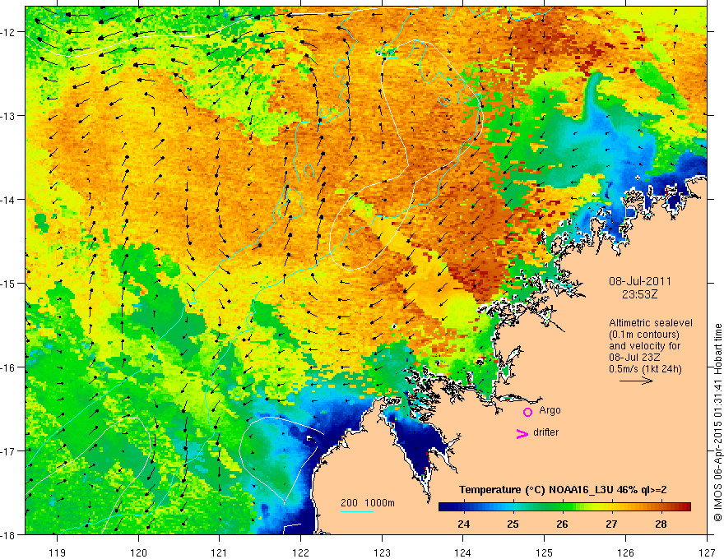The image size is (724, 559).
Task: Click the 'and velocity for' text line
Action: click(x=644, y=346)
